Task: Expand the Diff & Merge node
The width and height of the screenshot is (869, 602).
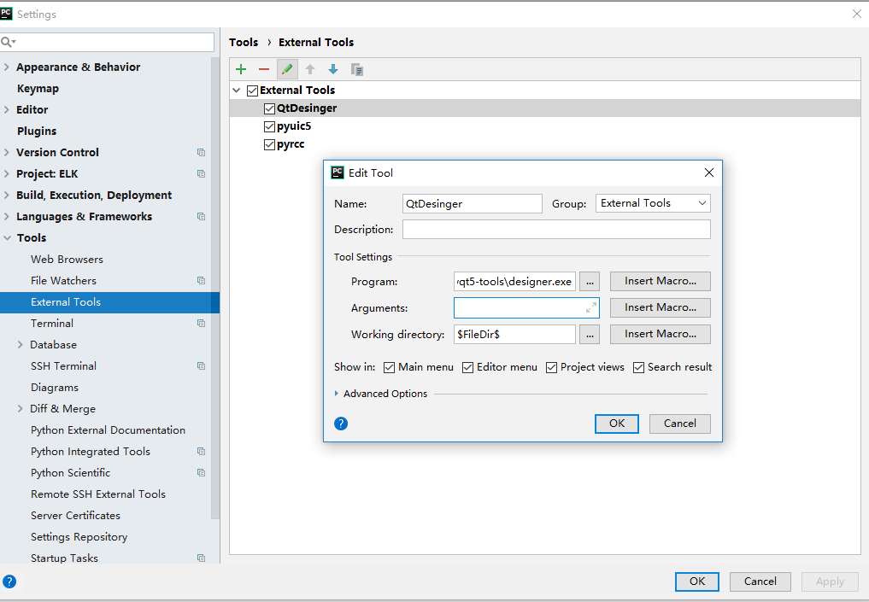Action: pyautogui.click(x=20, y=409)
